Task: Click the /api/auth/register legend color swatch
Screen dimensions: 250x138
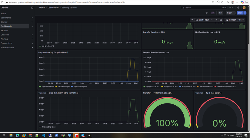Action: (x=72, y=86)
